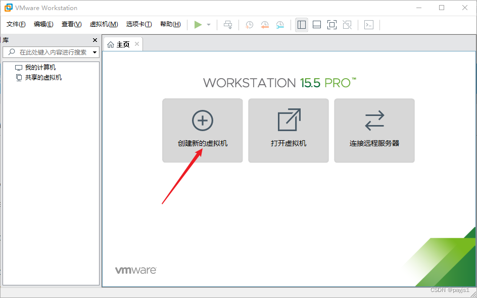Toggle the thumbnail bar view icon
Viewport: 477px width, 298px height.
[317, 25]
